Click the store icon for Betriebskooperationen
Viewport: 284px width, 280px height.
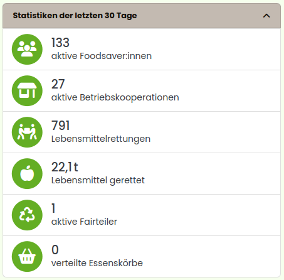point(27,91)
